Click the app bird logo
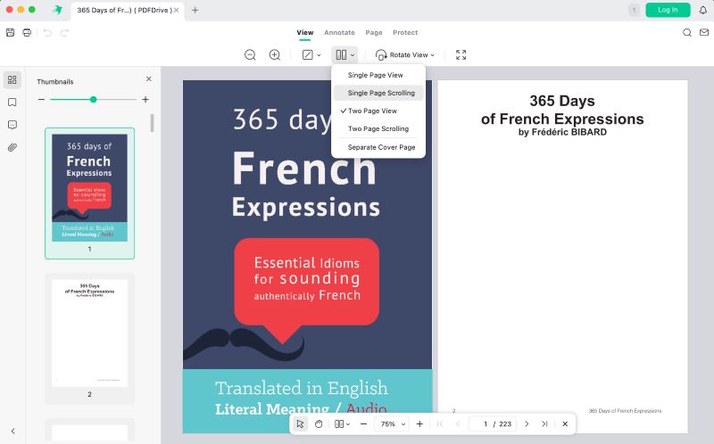Image resolution: width=714 pixels, height=444 pixels. (58, 10)
